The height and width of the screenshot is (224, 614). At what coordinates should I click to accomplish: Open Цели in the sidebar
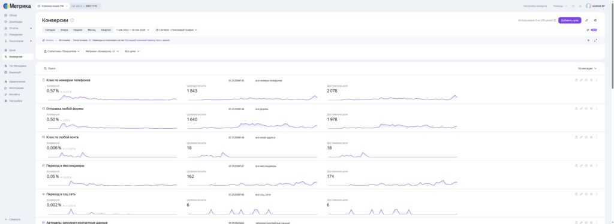[x=13, y=50]
